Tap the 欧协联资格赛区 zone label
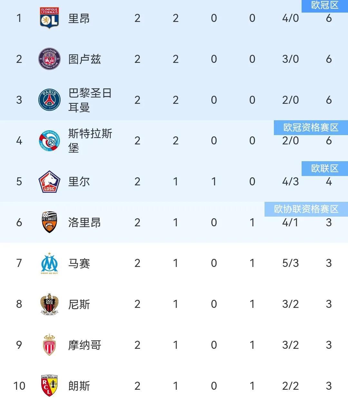 click(306, 209)
